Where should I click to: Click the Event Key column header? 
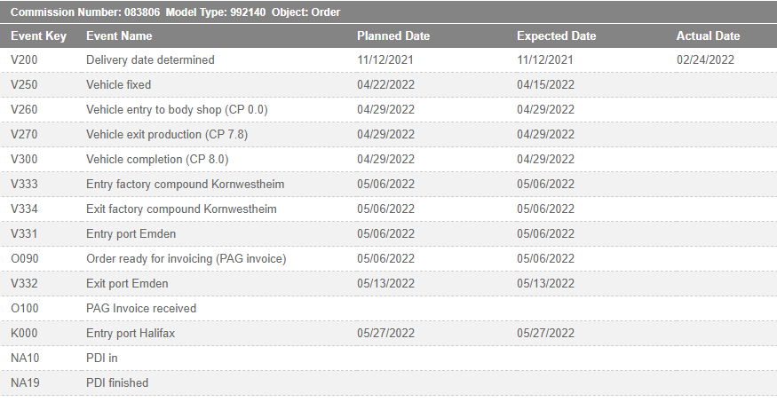(36, 36)
